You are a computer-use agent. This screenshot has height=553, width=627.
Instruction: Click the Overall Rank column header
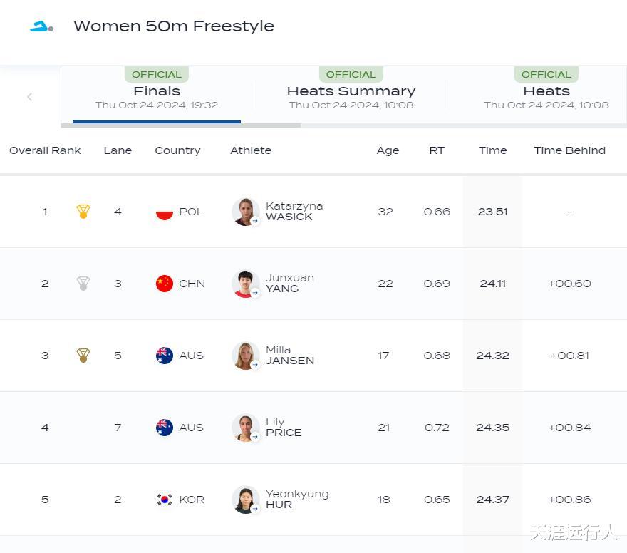point(45,150)
